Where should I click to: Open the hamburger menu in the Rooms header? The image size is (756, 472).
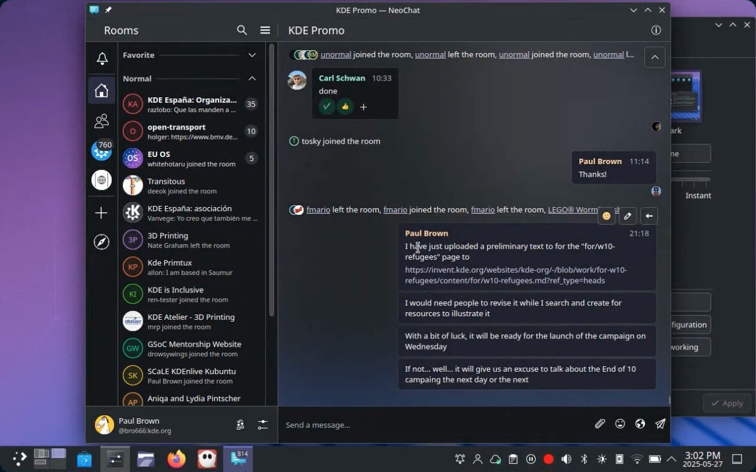tap(265, 30)
